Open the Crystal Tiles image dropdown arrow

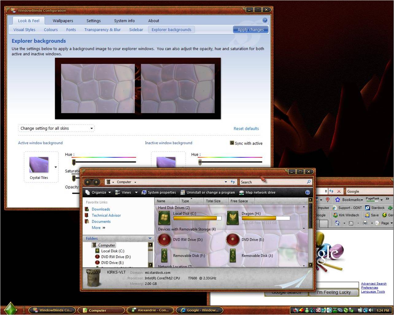tap(56, 167)
